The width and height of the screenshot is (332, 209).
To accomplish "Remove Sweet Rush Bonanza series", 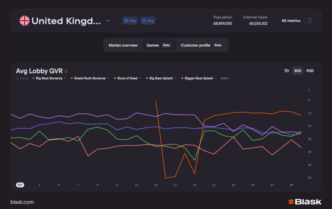I will 108,78.
